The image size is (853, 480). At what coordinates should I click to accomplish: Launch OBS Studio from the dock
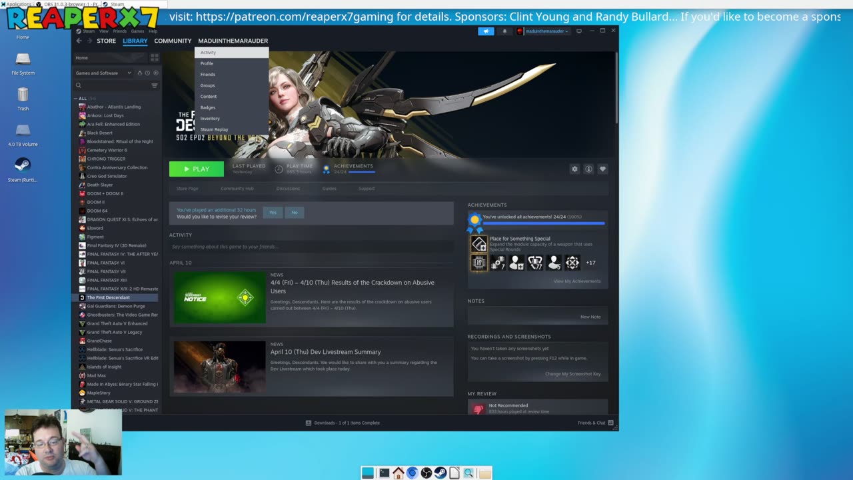pyautogui.click(x=426, y=473)
